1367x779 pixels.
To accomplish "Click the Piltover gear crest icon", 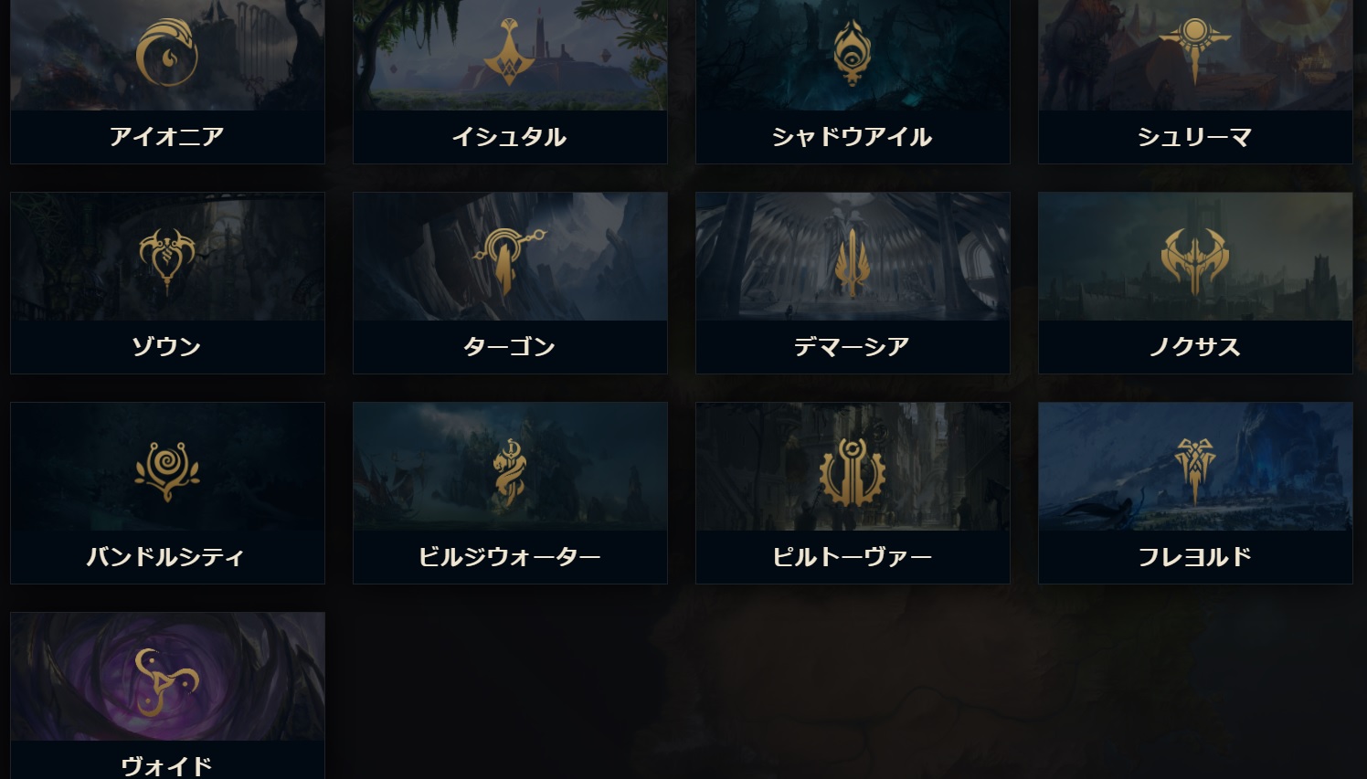I will click(x=853, y=472).
